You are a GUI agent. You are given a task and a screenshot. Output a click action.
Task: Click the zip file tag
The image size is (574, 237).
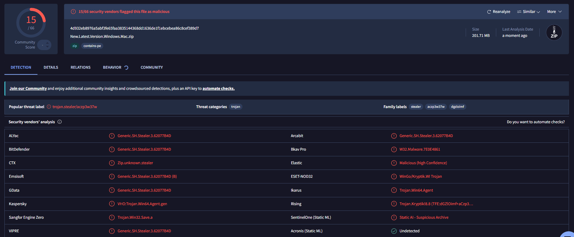pyautogui.click(x=75, y=46)
